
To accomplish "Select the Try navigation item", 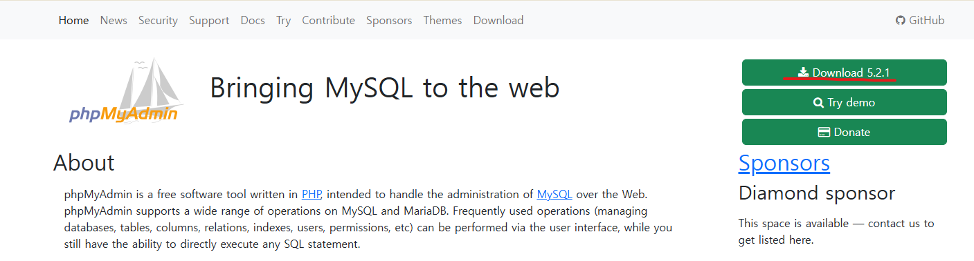I will [283, 21].
